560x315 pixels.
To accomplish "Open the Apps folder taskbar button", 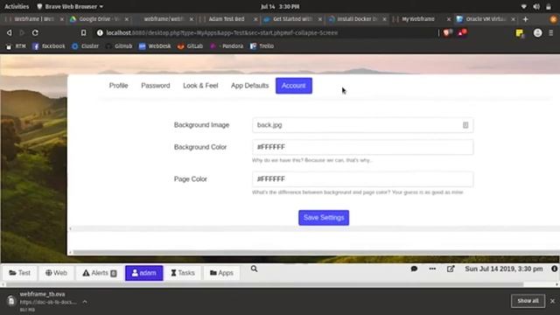I will click(x=221, y=273).
